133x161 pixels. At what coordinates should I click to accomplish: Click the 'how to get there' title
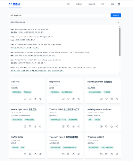coord(95,82)
